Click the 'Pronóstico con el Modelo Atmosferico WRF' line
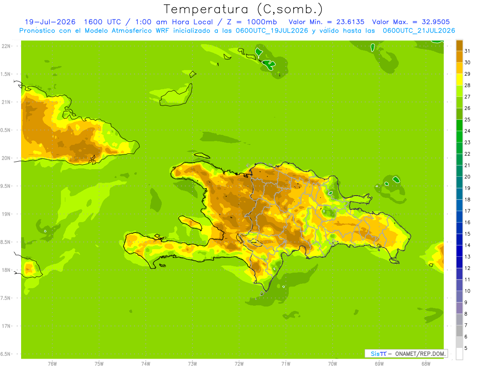The image size is (478, 369). pyautogui.click(x=95, y=31)
